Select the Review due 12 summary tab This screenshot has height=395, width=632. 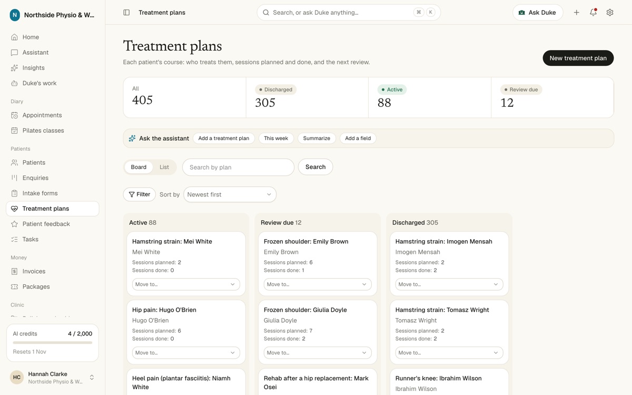click(x=552, y=97)
